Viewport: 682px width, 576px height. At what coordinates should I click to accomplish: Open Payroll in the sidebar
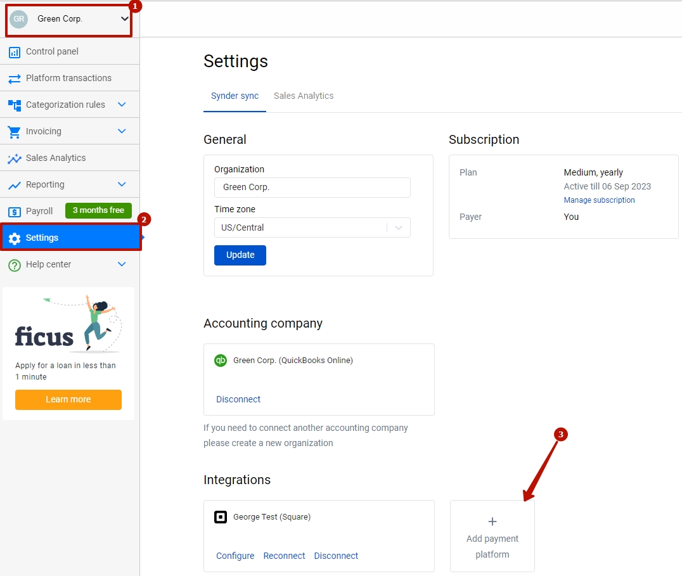point(70,211)
